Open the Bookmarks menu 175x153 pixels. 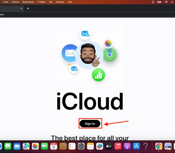click(28, 2)
